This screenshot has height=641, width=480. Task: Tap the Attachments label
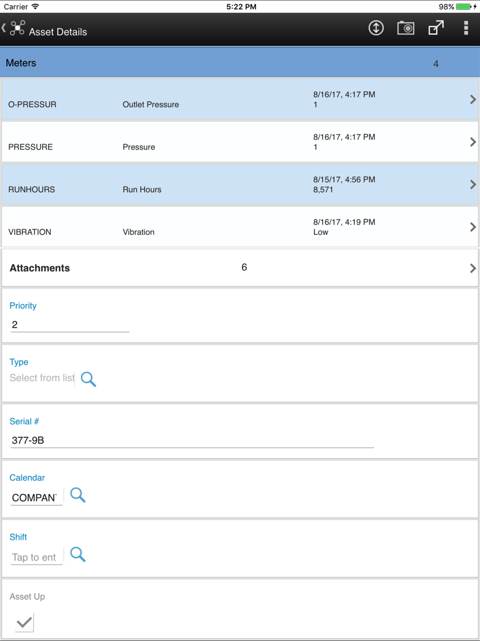click(40, 268)
